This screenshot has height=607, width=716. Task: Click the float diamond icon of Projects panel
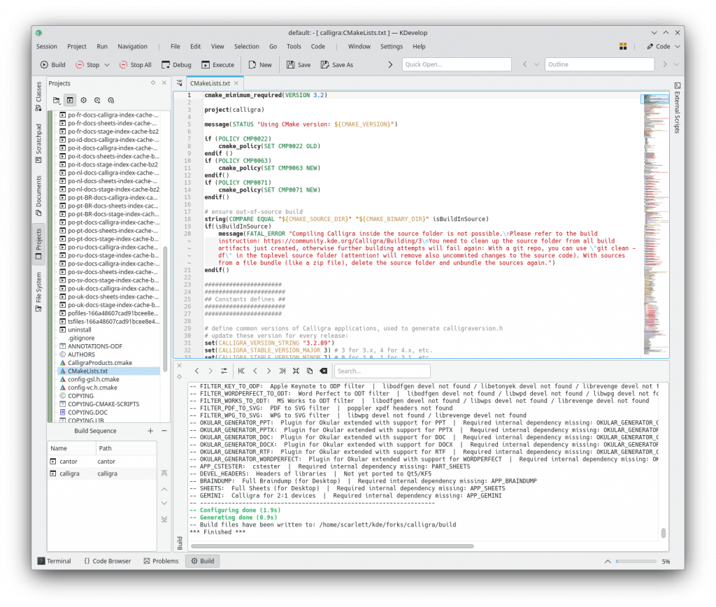153,83
